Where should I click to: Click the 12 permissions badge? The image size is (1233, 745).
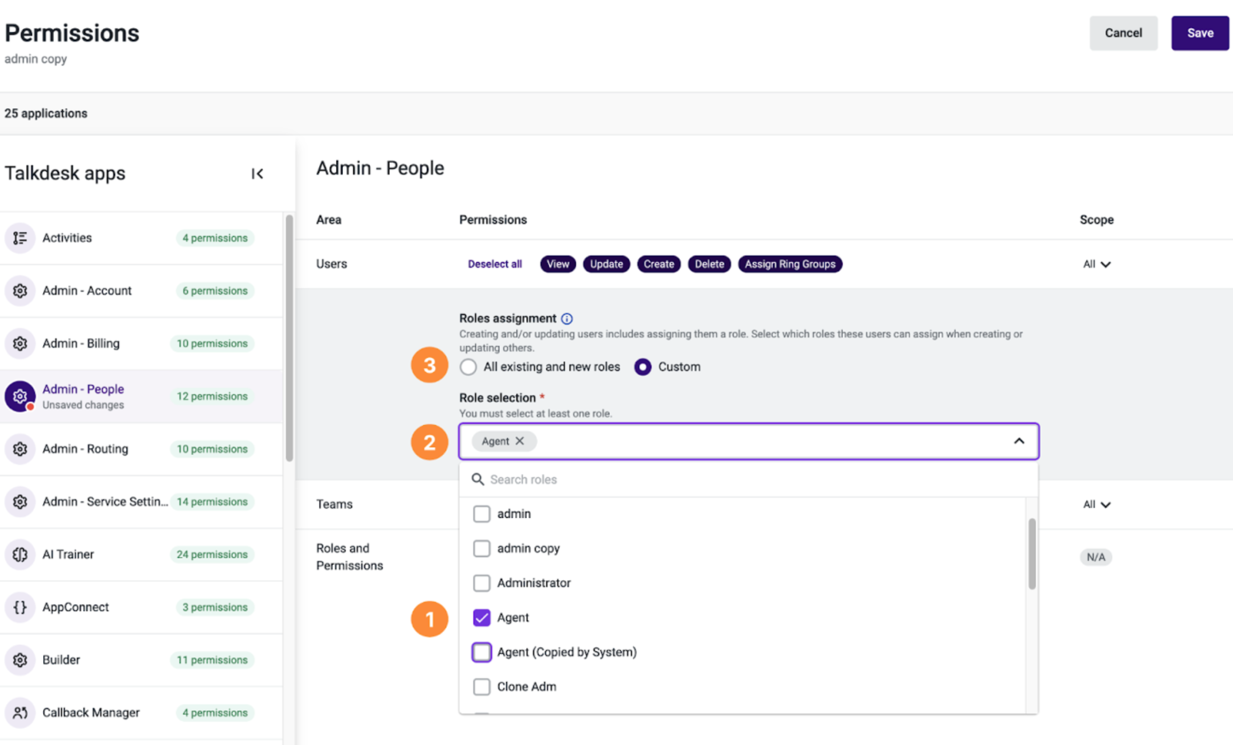[212, 397]
